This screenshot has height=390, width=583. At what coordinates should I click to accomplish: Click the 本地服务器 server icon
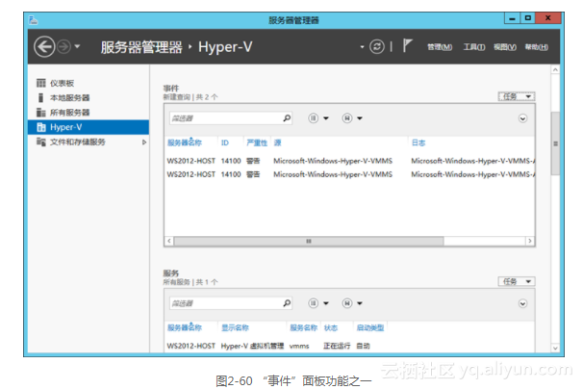(x=41, y=98)
